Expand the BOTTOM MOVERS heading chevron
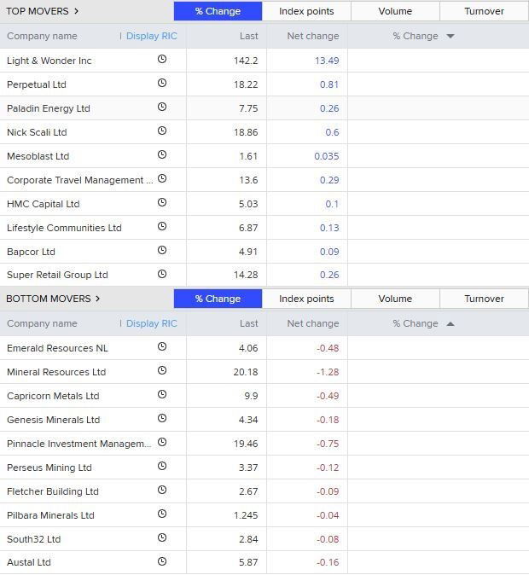 pos(97,299)
